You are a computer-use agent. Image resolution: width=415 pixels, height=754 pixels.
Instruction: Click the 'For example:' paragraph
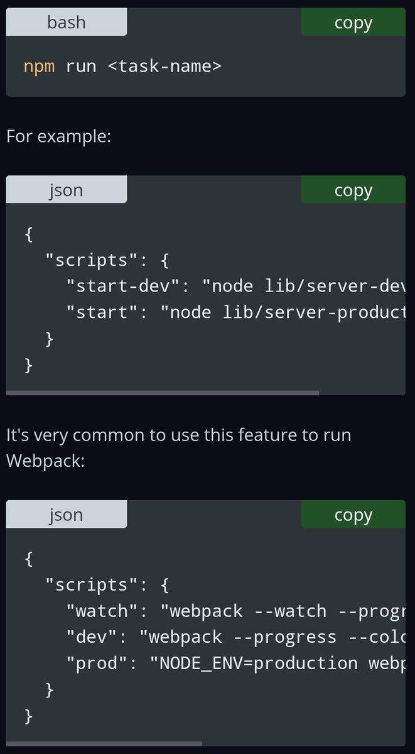coord(58,136)
